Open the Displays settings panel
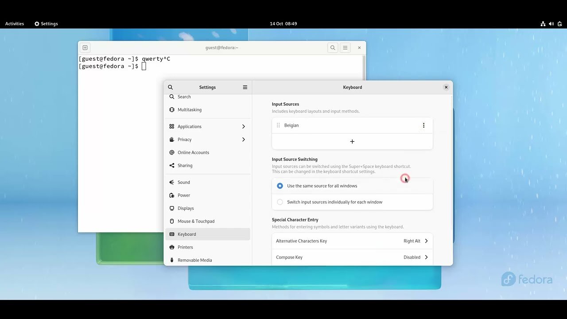Viewport: 567px width, 319px height. pyautogui.click(x=208, y=208)
